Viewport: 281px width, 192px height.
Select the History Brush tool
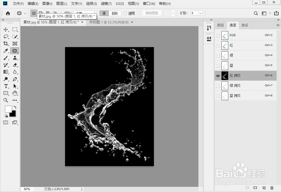pyautogui.click(x=6, y=65)
